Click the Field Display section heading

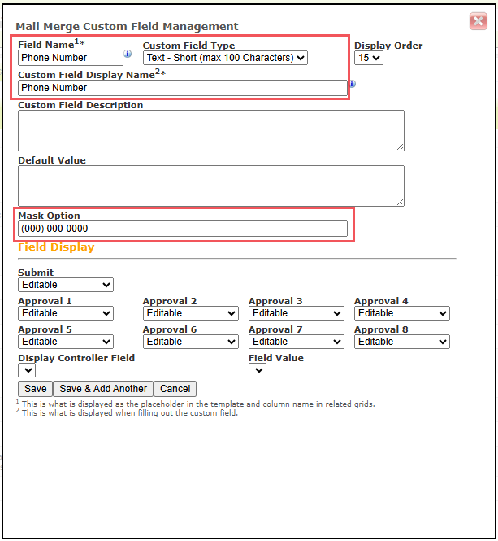pos(56,247)
